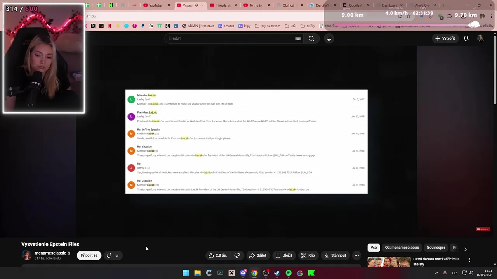Open the Extensions puzzle icon
497x279 pixels.
pyautogui.click(x=449, y=16)
